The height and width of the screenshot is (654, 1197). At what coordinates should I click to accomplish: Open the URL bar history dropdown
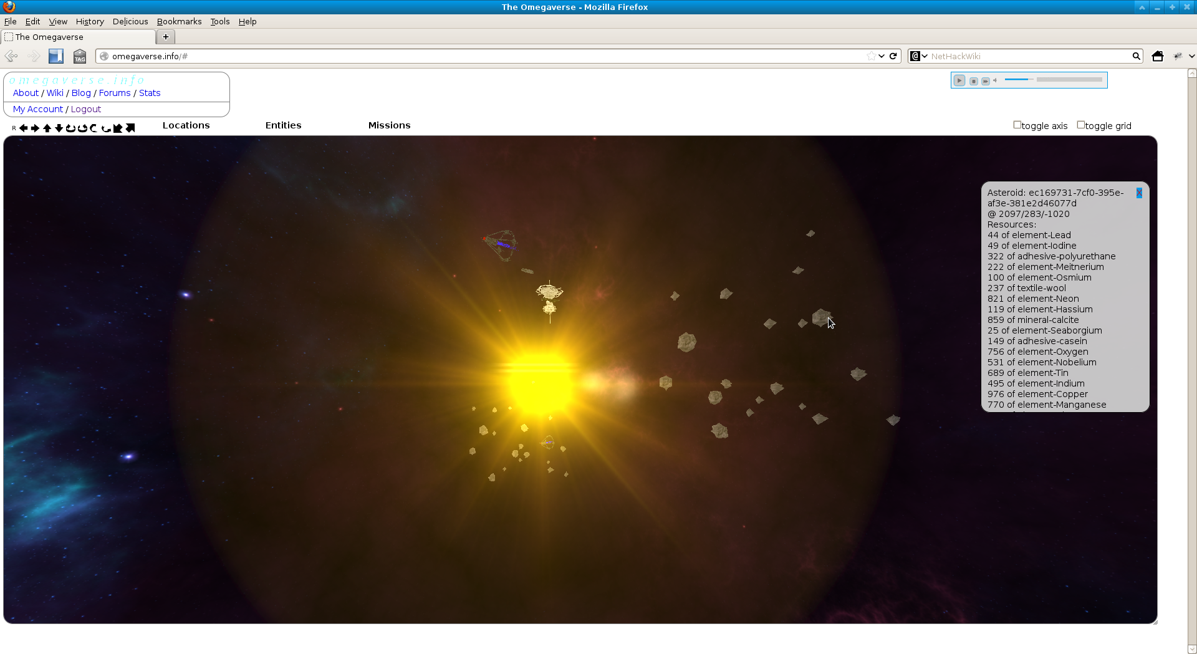[880, 56]
